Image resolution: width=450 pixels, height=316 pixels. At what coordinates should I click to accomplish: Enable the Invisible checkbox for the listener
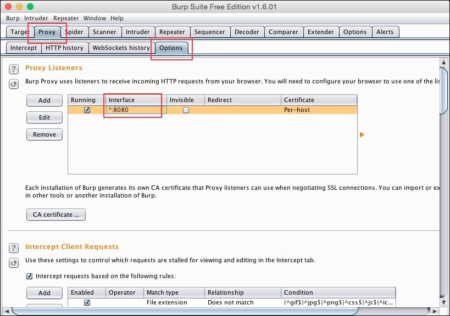pos(185,110)
